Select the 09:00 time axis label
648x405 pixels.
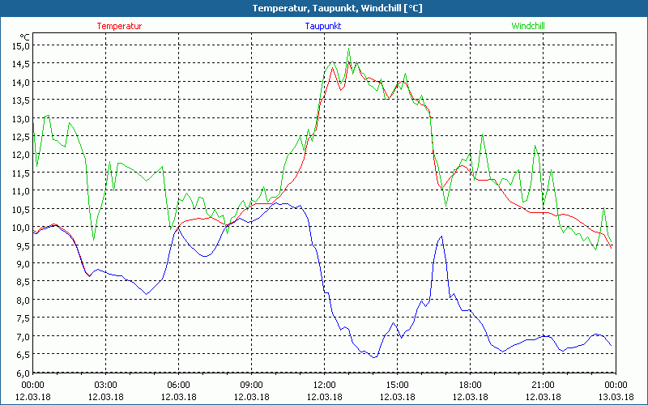click(x=251, y=385)
